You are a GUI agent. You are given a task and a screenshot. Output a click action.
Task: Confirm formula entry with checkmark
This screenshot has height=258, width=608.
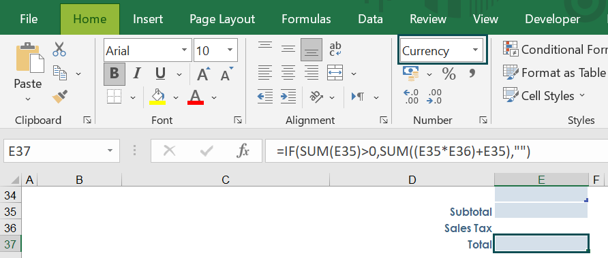(x=207, y=150)
